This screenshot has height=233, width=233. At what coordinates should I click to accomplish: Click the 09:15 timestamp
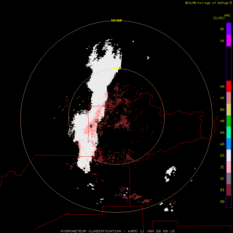[x=169, y=231]
